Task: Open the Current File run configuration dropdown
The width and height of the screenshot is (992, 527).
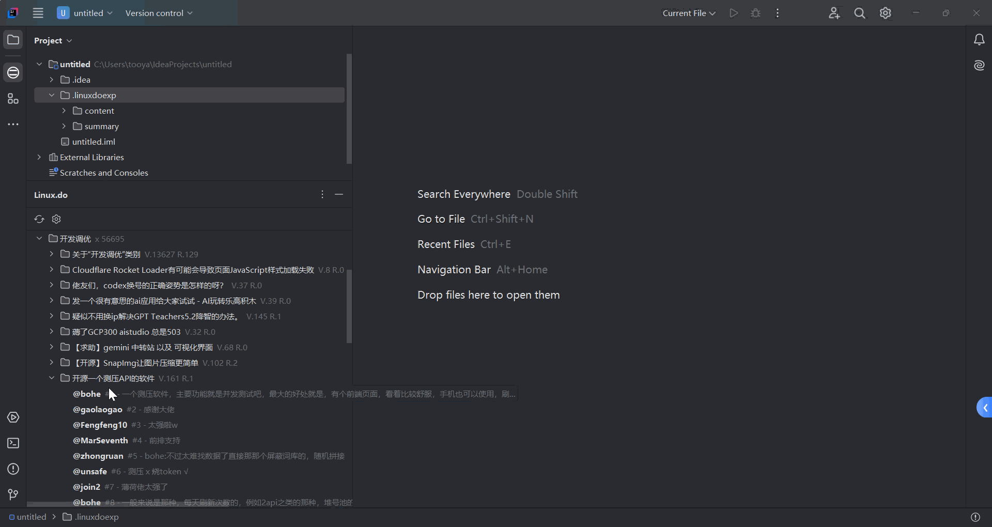Action: point(689,13)
